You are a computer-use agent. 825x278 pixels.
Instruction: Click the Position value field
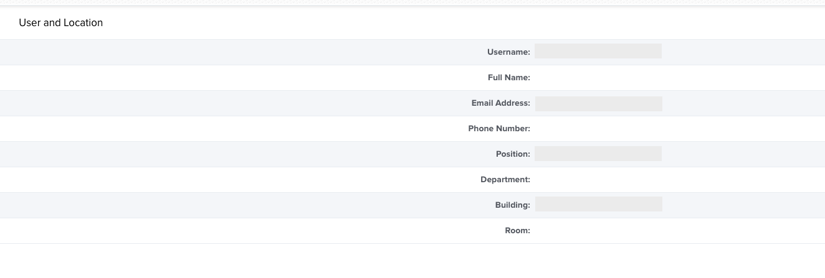(x=598, y=154)
